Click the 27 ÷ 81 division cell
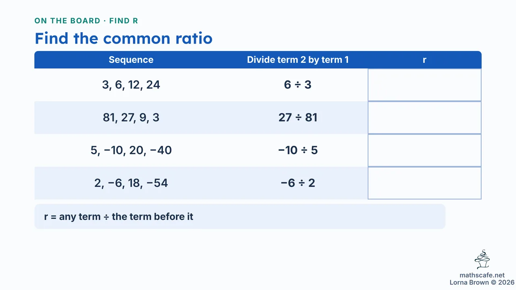This screenshot has height=290, width=516. 298,118
